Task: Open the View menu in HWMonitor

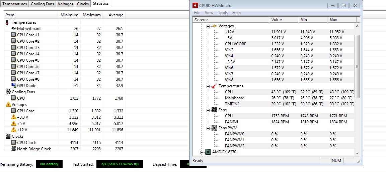Action: [209, 13]
